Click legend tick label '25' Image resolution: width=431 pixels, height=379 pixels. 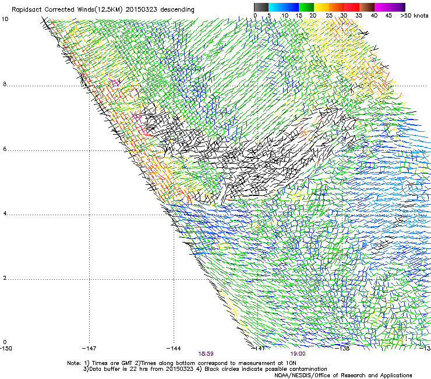point(329,15)
